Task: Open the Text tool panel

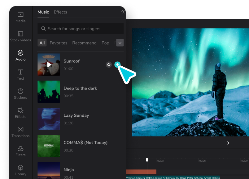Action: click(20, 75)
